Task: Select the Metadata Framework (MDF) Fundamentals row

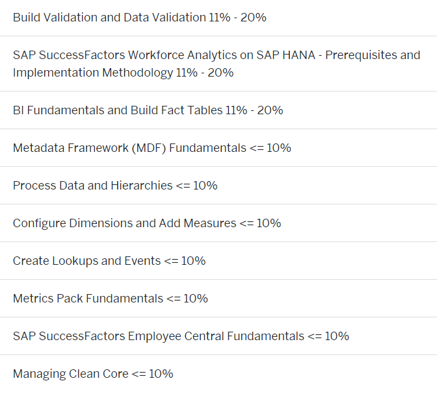Action: point(218,148)
